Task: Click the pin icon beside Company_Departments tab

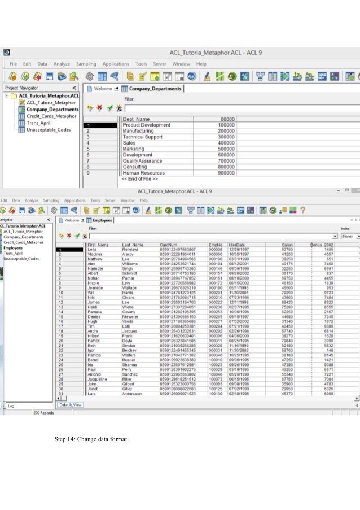Action: coord(117,89)
